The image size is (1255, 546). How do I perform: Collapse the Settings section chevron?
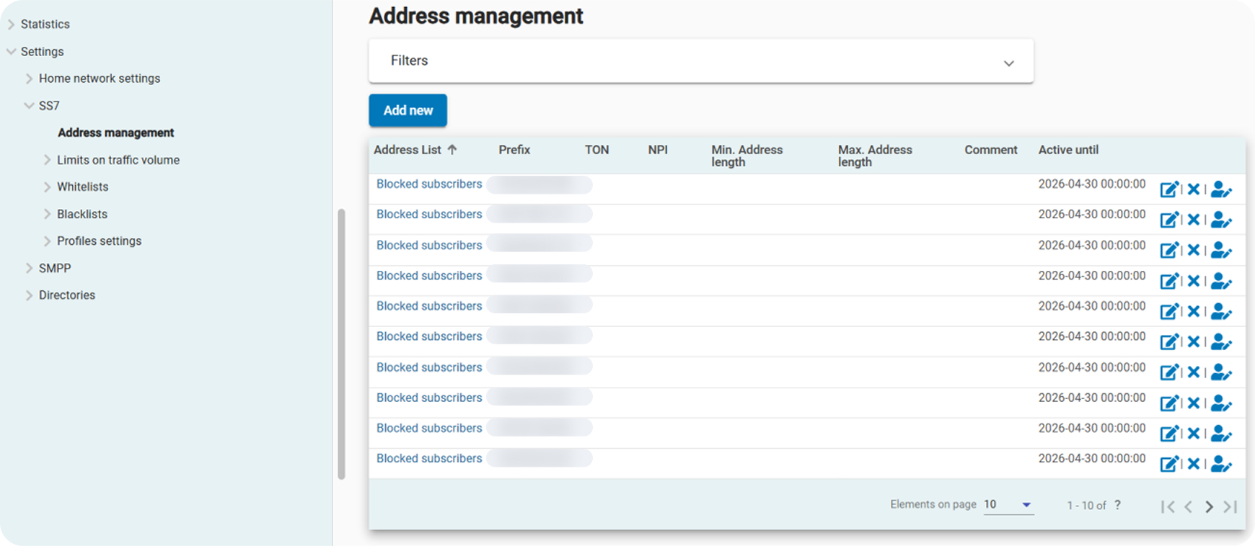coord(11,52)
